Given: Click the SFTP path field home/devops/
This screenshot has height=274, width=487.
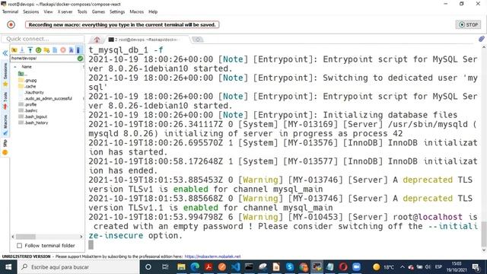Looking at the screenshot, I should pos(43,58).
